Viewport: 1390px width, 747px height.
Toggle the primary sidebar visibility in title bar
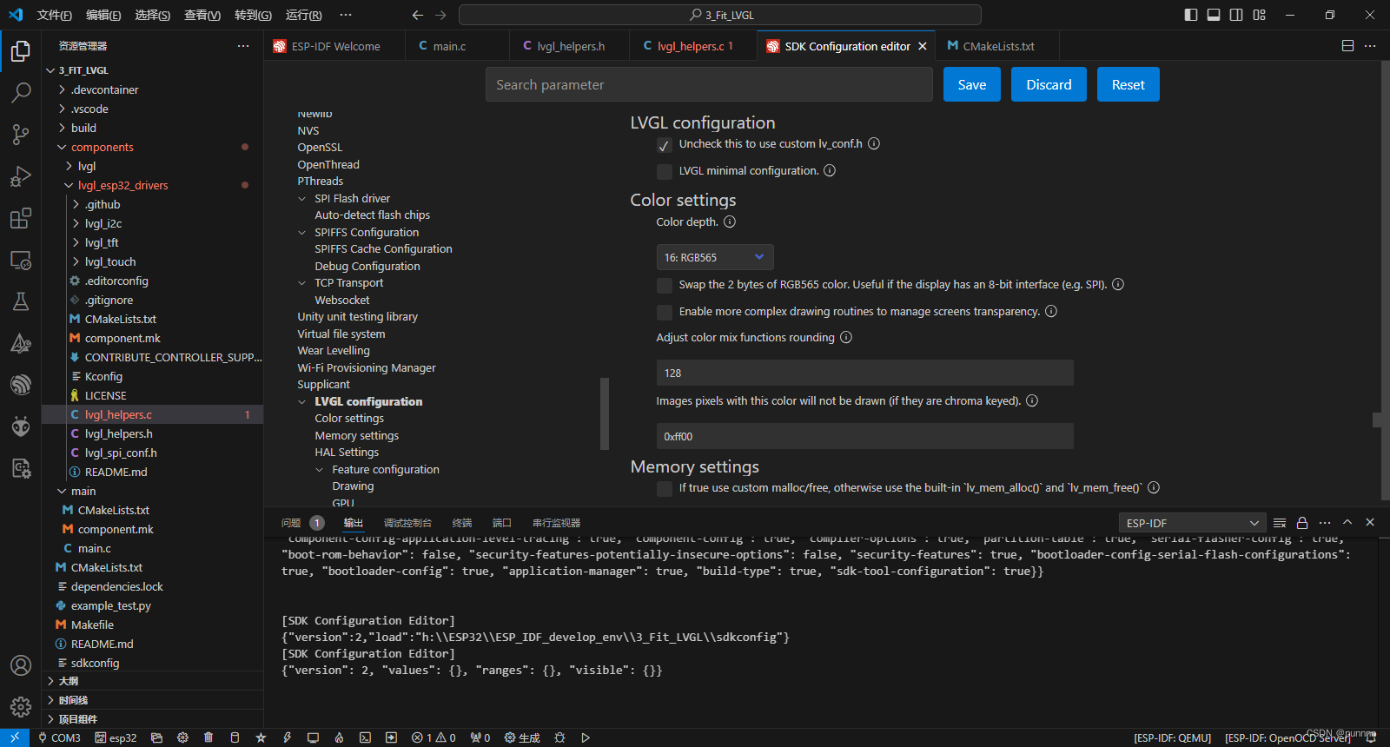[x=1191, y=15]
